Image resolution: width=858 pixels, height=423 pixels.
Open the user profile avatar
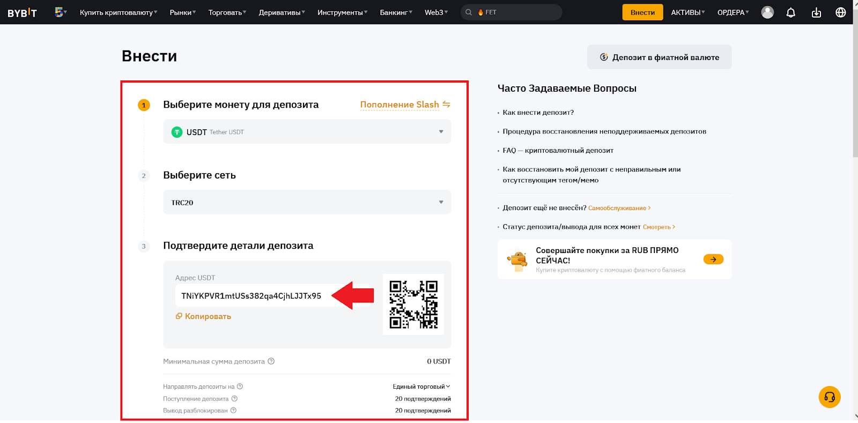767,12
